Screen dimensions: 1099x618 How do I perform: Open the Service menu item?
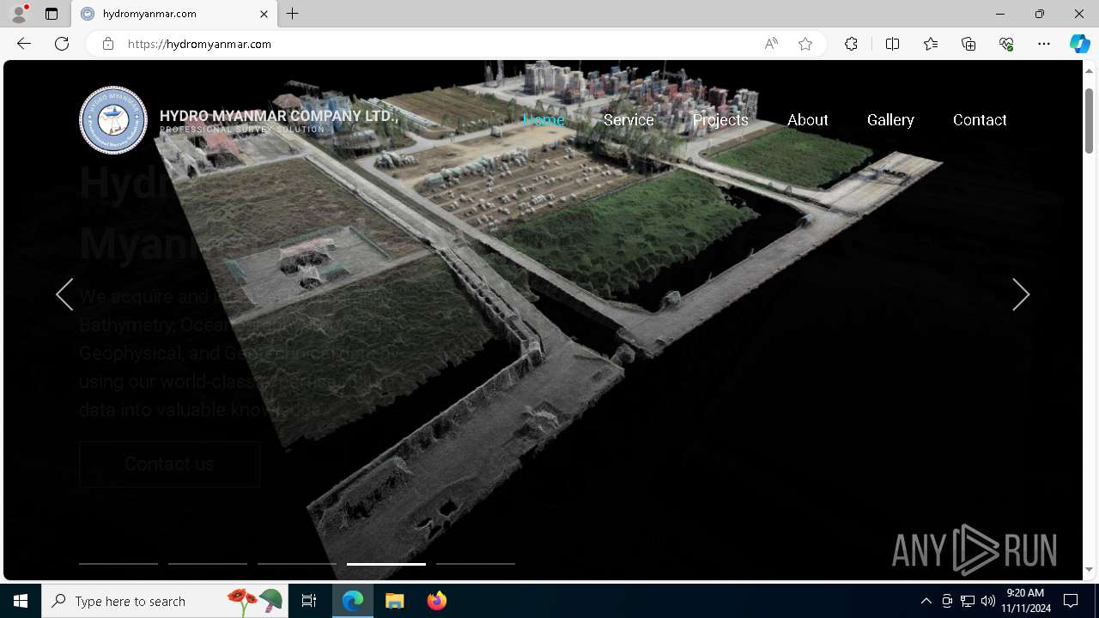pyautogui.click(x=628, y=120)
